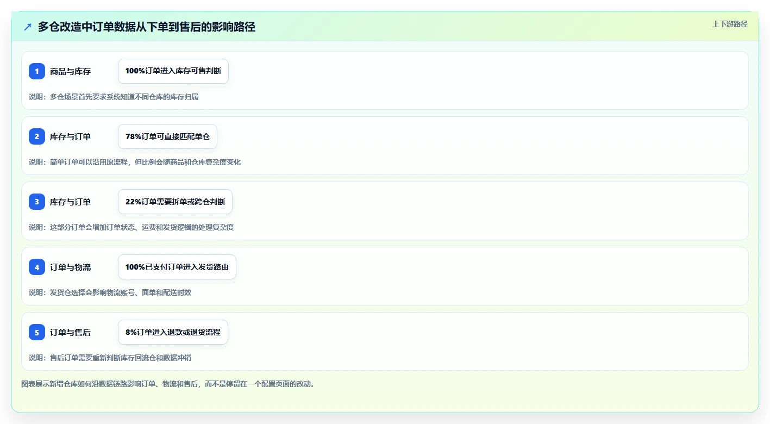Click step number badge 5
This screenshot has width=770, height=424.
pos(37,332)
